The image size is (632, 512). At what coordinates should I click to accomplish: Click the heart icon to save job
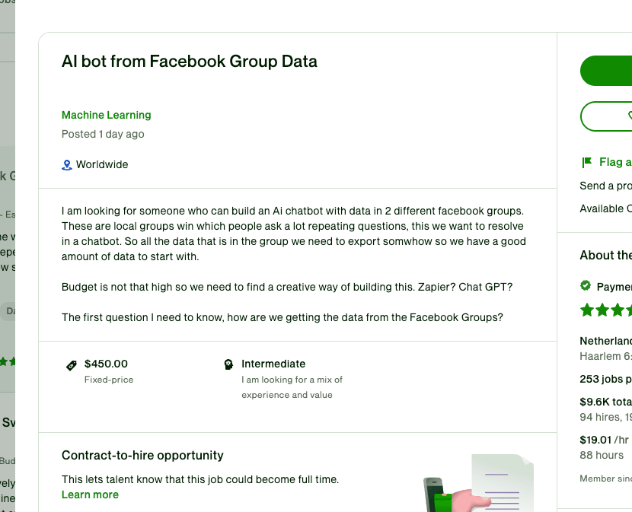point(629,116)
